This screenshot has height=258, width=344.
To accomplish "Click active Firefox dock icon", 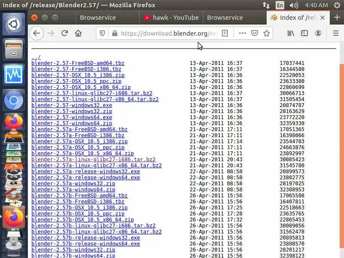I will pyautogui.click(x=14, y=217).
